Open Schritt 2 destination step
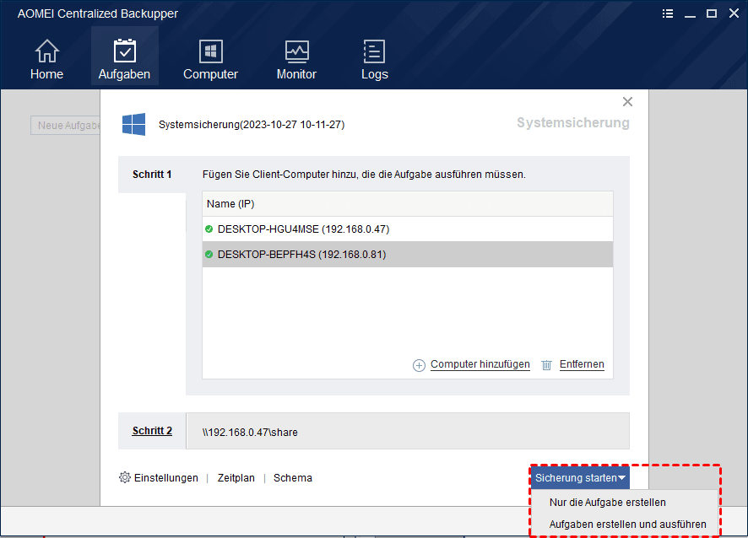The width and height of the screenshot is (748, 538). pyautogui.click(x=152, y=431)
